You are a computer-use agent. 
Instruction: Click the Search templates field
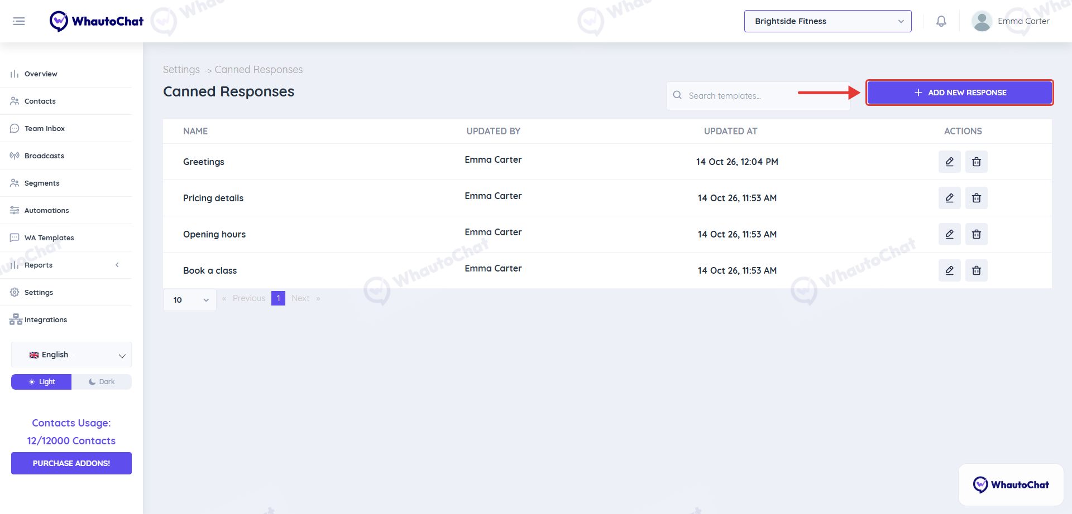[x=758, y=96]
